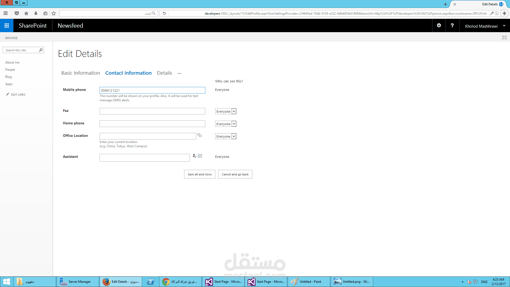Click the browser home icon
The image size is (510, 287).
coord(26,13)
